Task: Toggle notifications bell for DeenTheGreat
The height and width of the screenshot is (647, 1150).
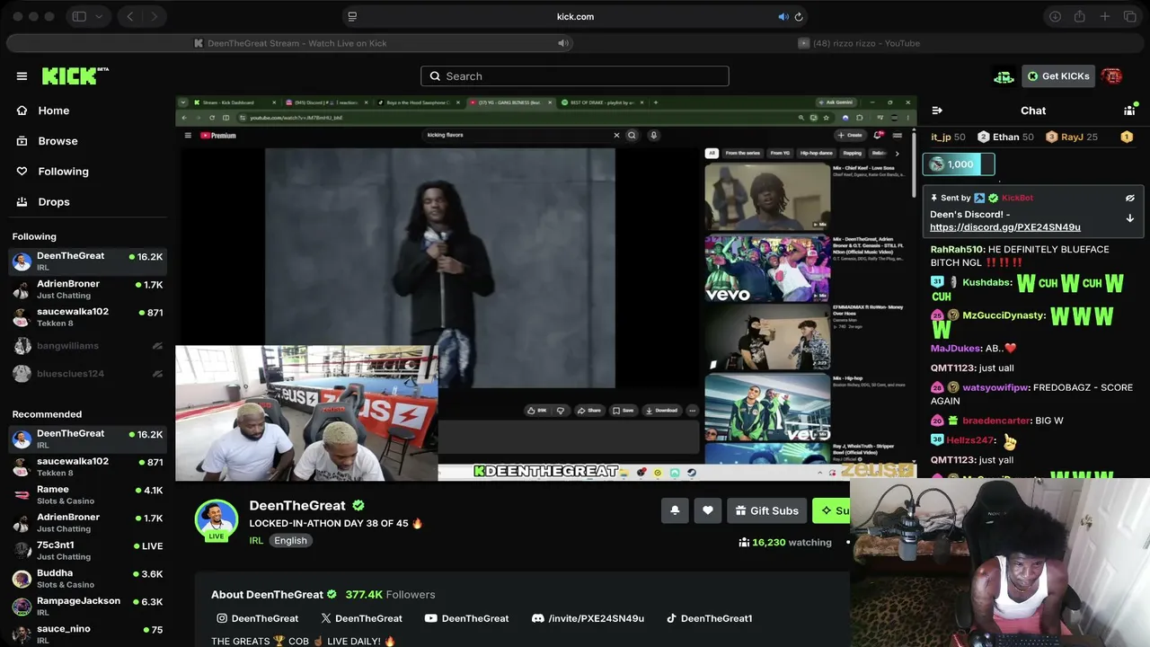Action: click(x=675, y=510)
